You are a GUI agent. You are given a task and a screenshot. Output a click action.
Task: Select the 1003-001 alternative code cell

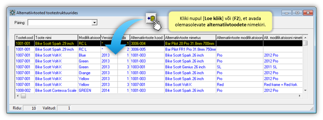[147, 67]
